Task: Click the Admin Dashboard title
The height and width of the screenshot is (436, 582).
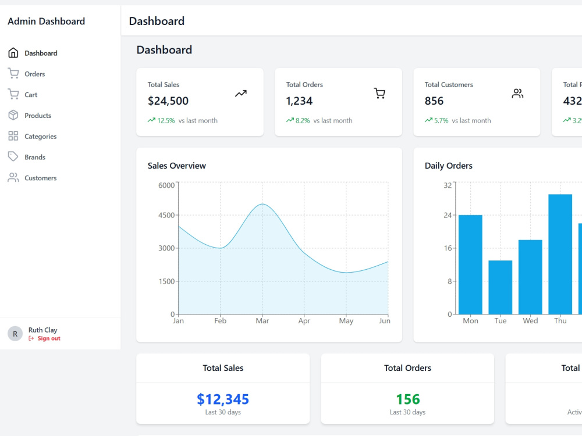Action: [47, 21]
